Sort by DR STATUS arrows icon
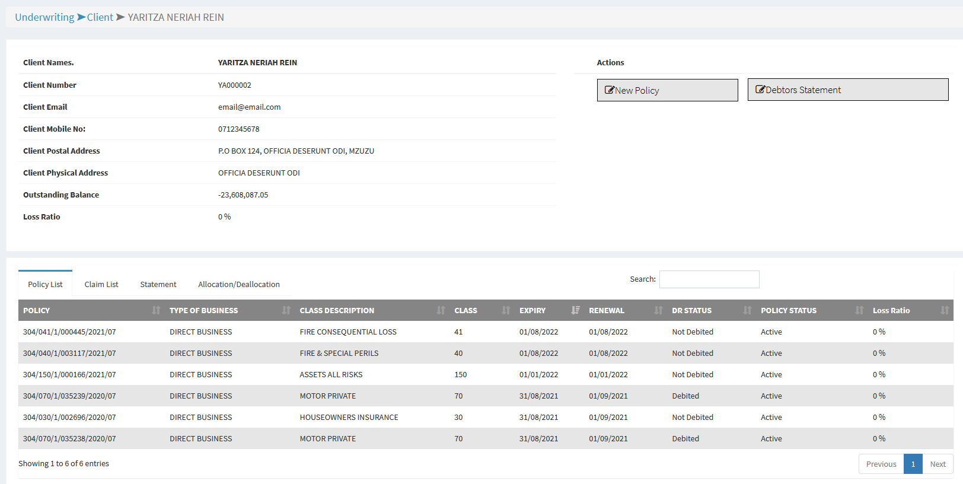The height and width of the screenshot is (484, 963). pyautogui.click(x=747, y=310)
